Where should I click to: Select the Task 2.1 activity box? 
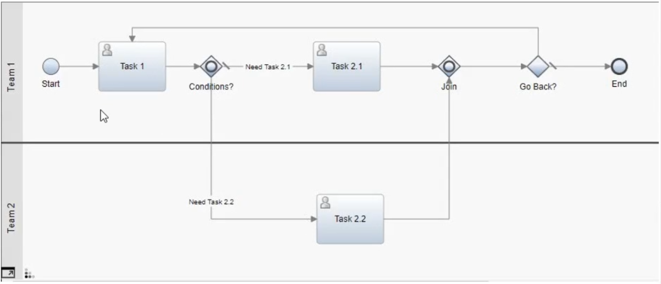[346, 66]
